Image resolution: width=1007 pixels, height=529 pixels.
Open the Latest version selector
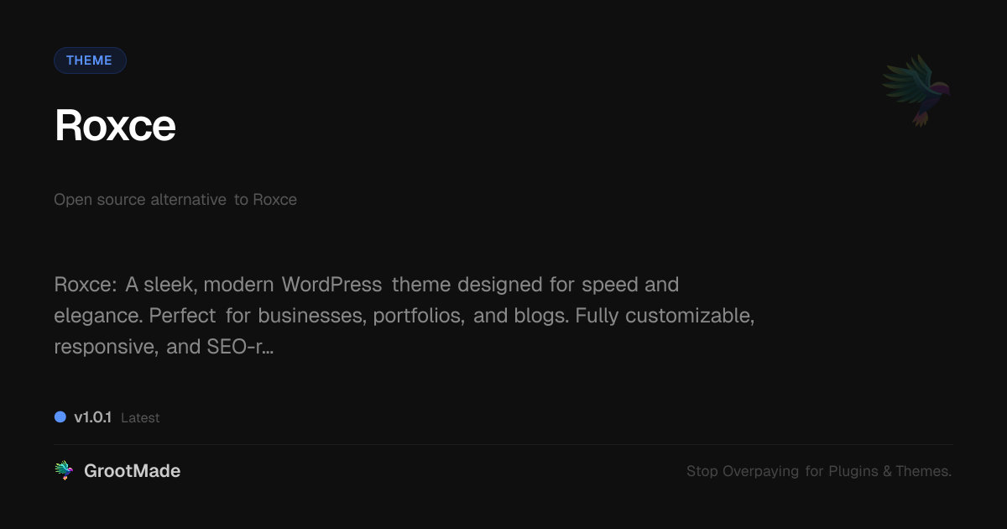tap(140, 417)
